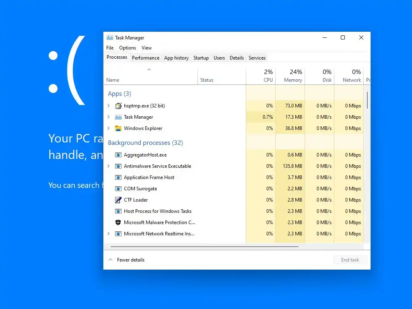The height and width of the screenshot is (309, 412).
Task: Click the vertical scrollbar thumb
Action: (x=367, y=100)
